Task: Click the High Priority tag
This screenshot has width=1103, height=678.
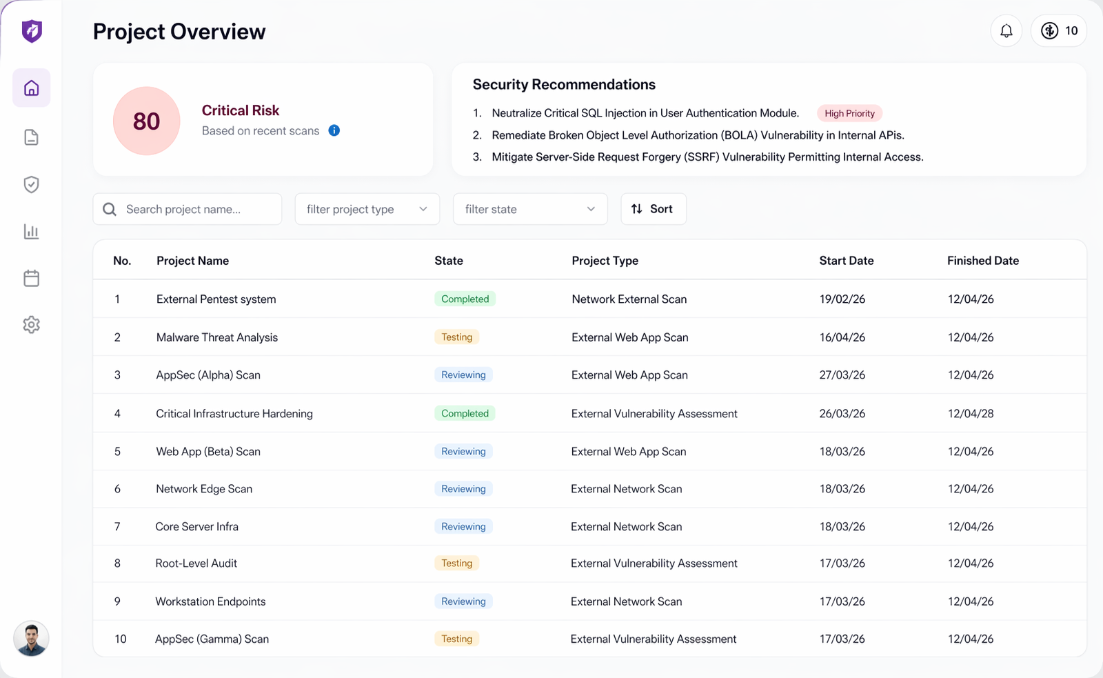Action: coord(849,113)
